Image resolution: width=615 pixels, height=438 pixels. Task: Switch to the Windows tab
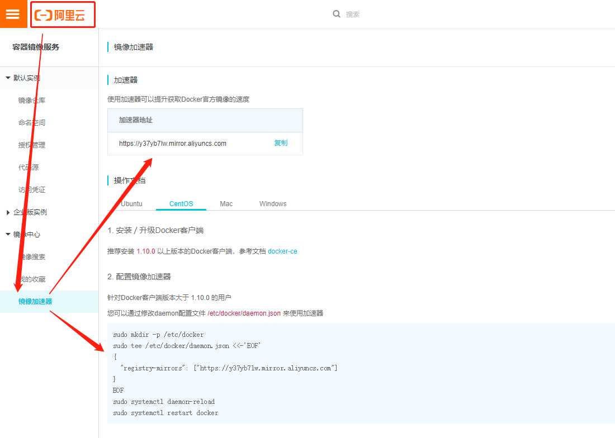click(x=273, y=204)
